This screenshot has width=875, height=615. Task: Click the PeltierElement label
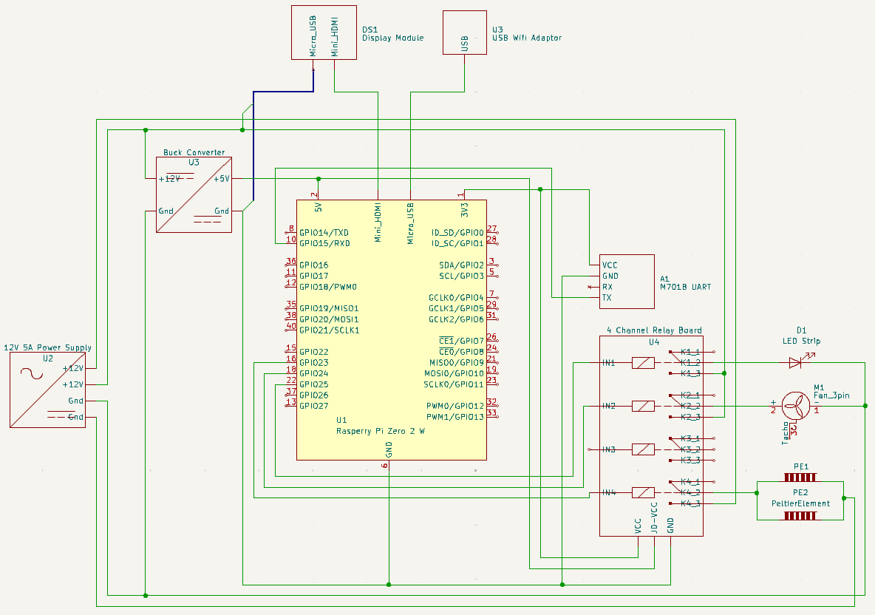(800, 503)
